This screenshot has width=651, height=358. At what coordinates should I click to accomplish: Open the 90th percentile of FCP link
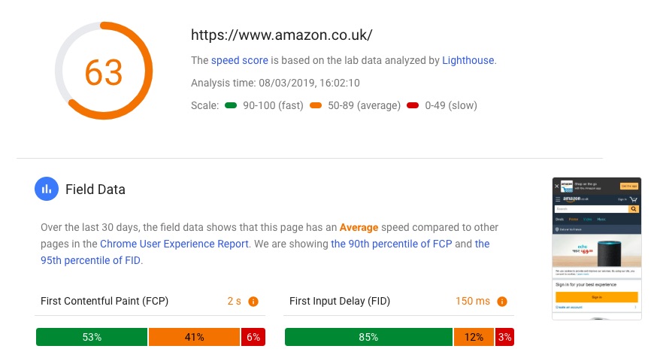(x=391, y=244)
